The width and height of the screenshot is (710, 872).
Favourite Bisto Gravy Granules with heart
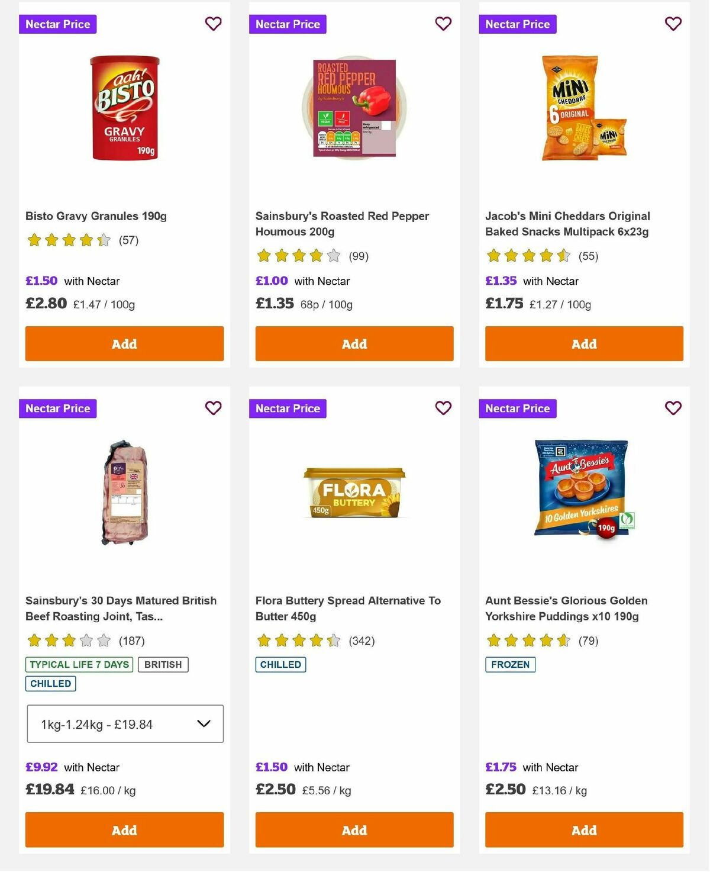[x=213, y=24]
